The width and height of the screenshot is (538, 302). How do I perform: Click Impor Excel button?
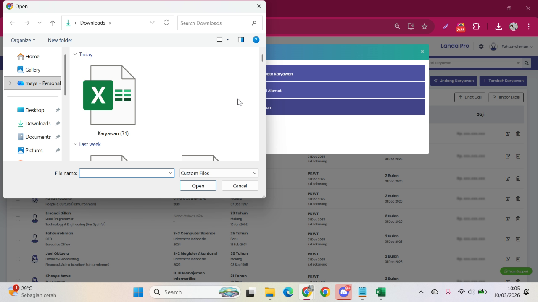click(x=506, y=97)
